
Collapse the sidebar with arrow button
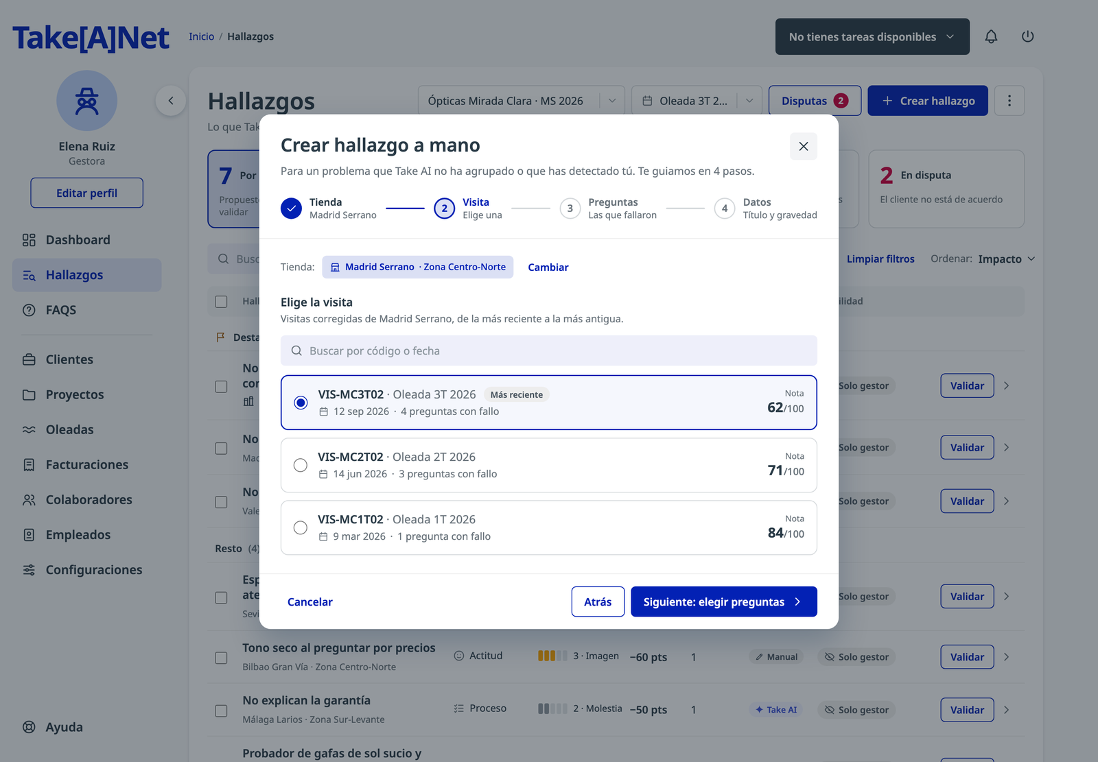tap(171, 101)
